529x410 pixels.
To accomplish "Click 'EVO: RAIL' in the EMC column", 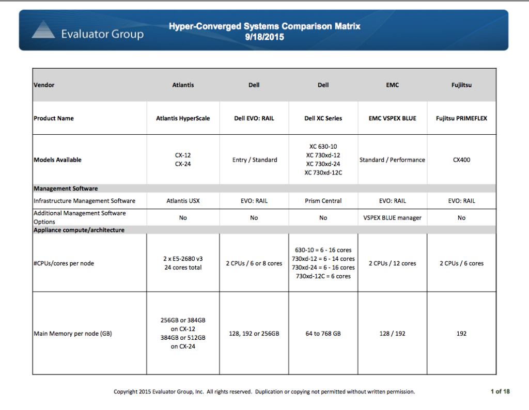I will pos(393,201).
